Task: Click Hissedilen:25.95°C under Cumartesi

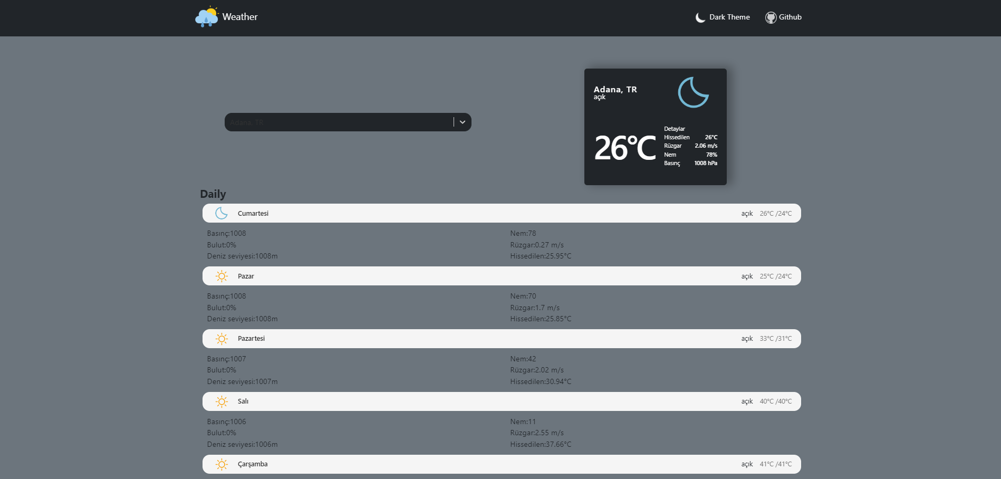Action: tap(541, 256)
